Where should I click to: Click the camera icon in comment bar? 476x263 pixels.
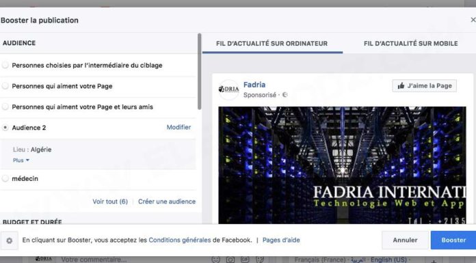click(x=230, y=260)
